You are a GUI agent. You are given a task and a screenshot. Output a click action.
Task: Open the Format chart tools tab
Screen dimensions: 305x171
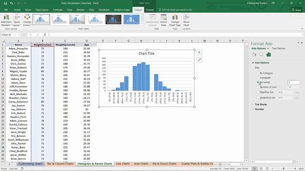(150, 9)
